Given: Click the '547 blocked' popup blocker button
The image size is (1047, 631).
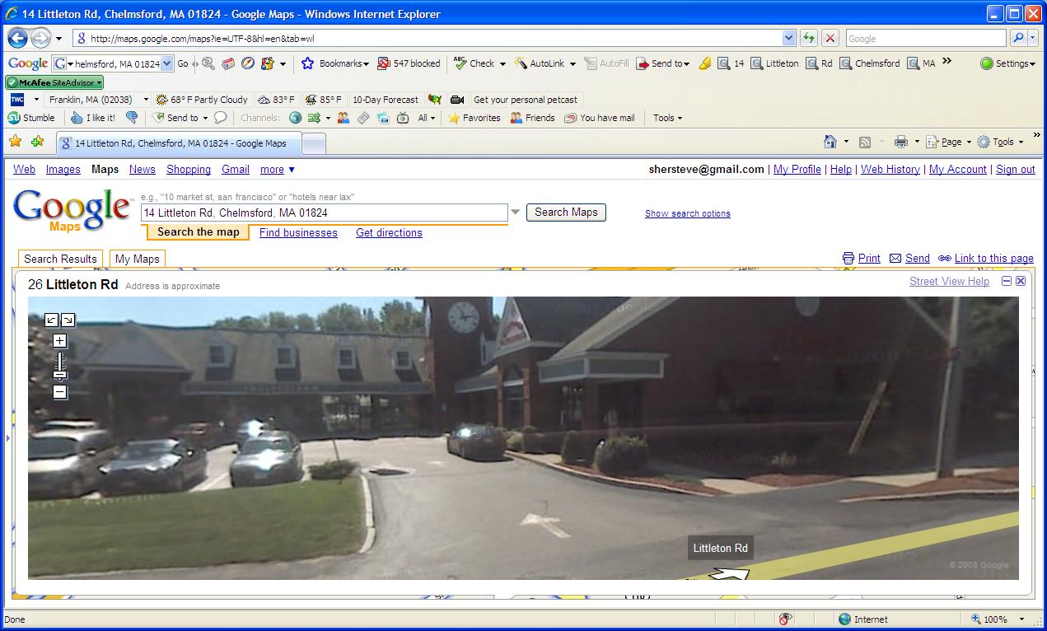Looking at the screenshot, I should tap(409, 63).
